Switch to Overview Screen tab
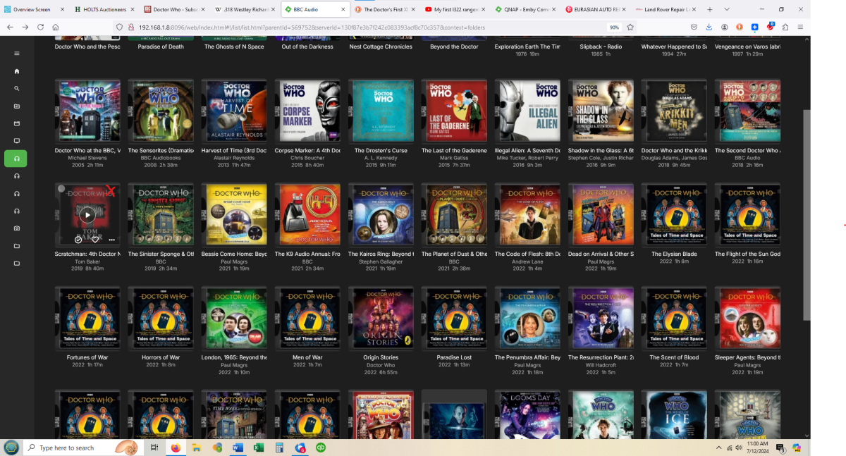The width and height of the screenshot is (846, 456). coord(35,9)
